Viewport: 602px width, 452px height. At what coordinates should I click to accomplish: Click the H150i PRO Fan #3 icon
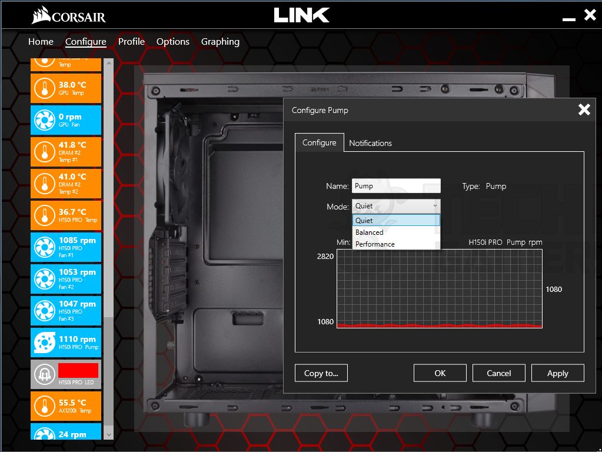click(x=45, y=311)
